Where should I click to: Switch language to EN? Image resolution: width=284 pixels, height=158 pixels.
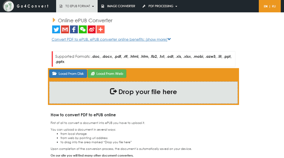point(266,6)
